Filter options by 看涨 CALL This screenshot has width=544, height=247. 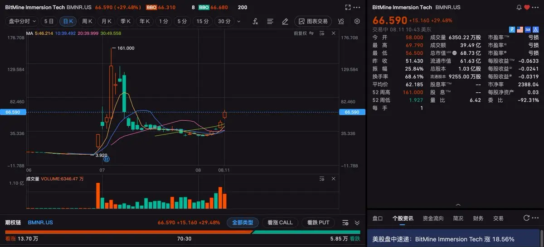280,223
